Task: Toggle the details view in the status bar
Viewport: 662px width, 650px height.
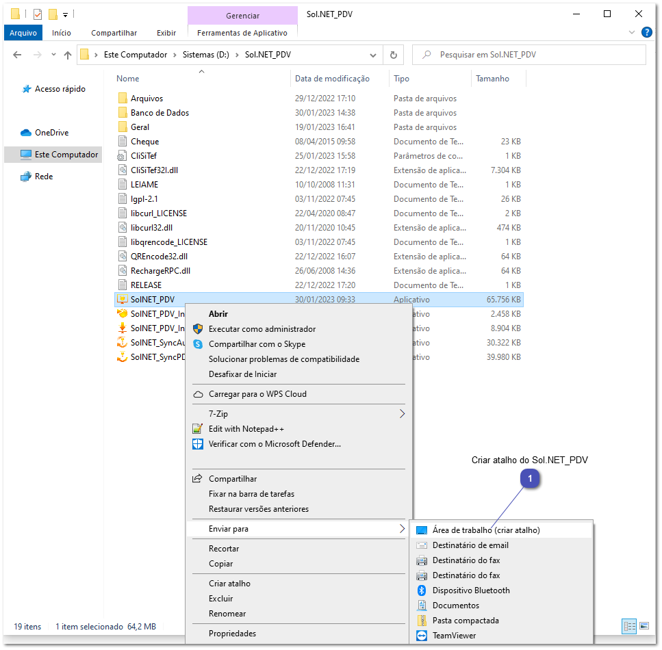Action: [628, 626]
